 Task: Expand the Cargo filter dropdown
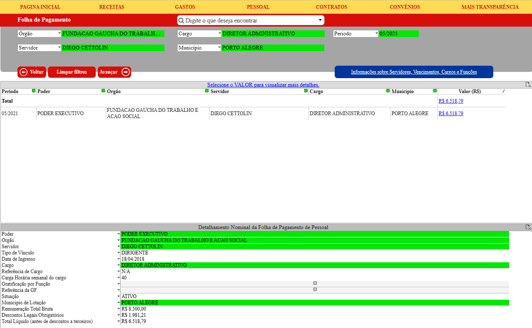(x=199, y=34)
